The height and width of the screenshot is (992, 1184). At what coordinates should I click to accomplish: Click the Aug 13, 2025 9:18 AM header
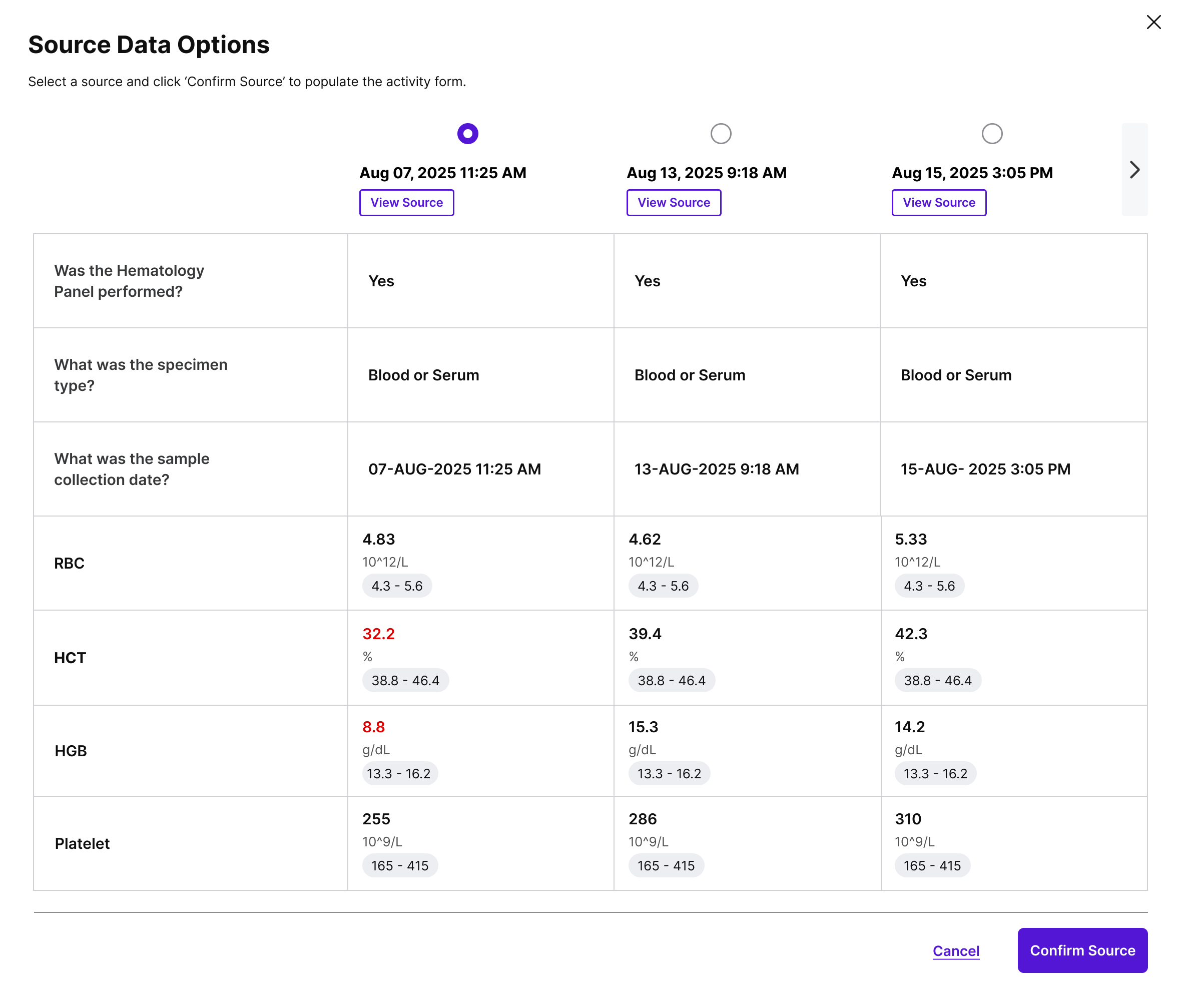[707, 173]
